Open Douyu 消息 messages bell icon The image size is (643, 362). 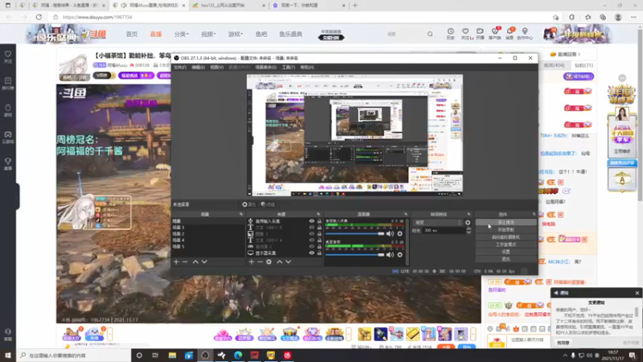coord(510,34)
